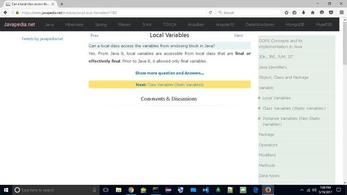Go to the Firefox home page icon
The image size is (347, 195).
pyautogui.click(x=312, y=12)
